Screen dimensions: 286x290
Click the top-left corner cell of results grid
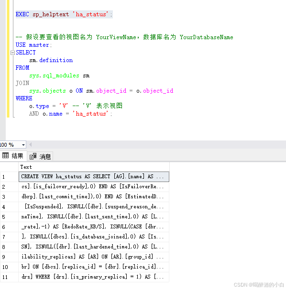[x=9, y=167]
